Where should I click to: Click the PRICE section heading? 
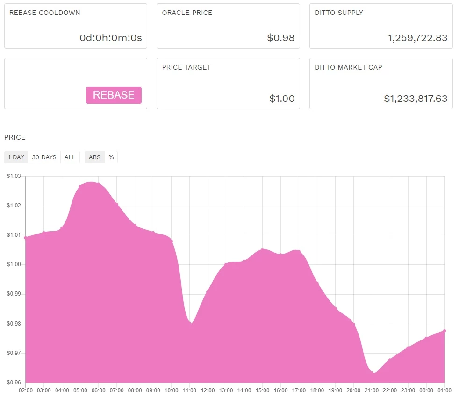[15, 137]
